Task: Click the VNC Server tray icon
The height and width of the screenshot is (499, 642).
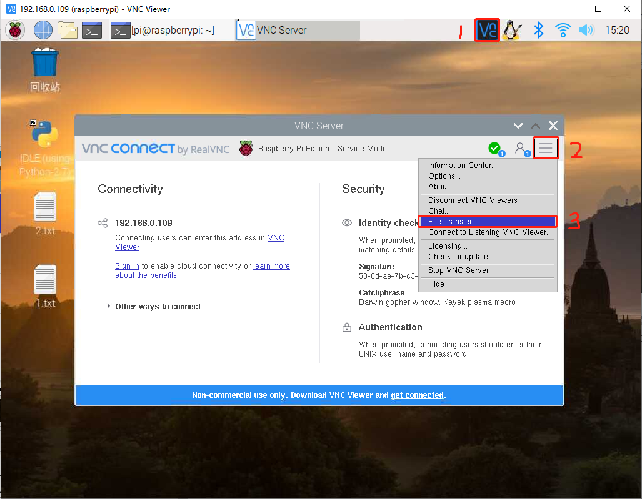Action: [x=487, y=30]
